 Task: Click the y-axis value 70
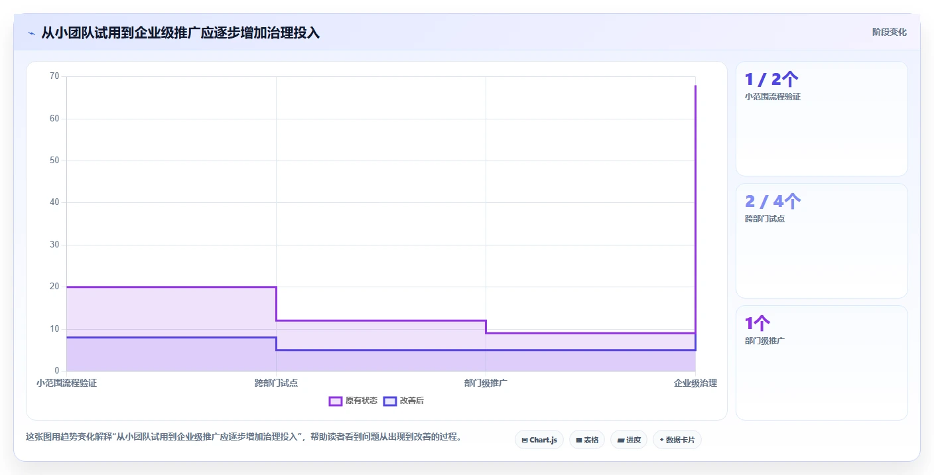54,76
